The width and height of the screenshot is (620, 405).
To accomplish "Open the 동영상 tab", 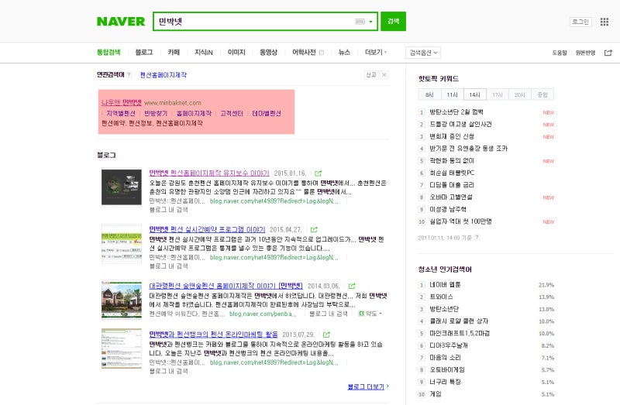I will [x=268, y=52].
